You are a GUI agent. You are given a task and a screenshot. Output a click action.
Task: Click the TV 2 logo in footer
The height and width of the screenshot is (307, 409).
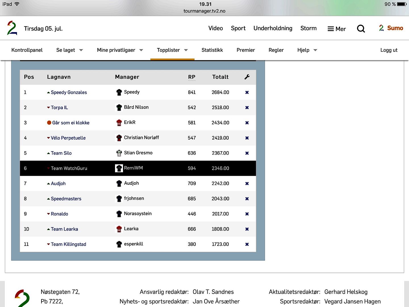tap(22, 298)
